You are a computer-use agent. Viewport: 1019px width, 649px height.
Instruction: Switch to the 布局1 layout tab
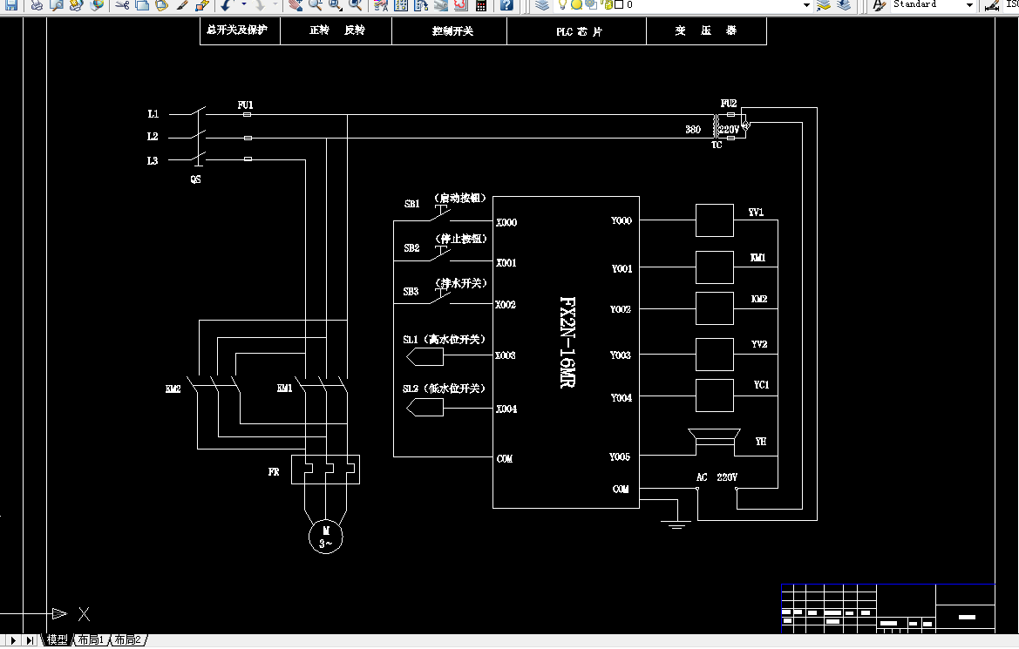91,640
